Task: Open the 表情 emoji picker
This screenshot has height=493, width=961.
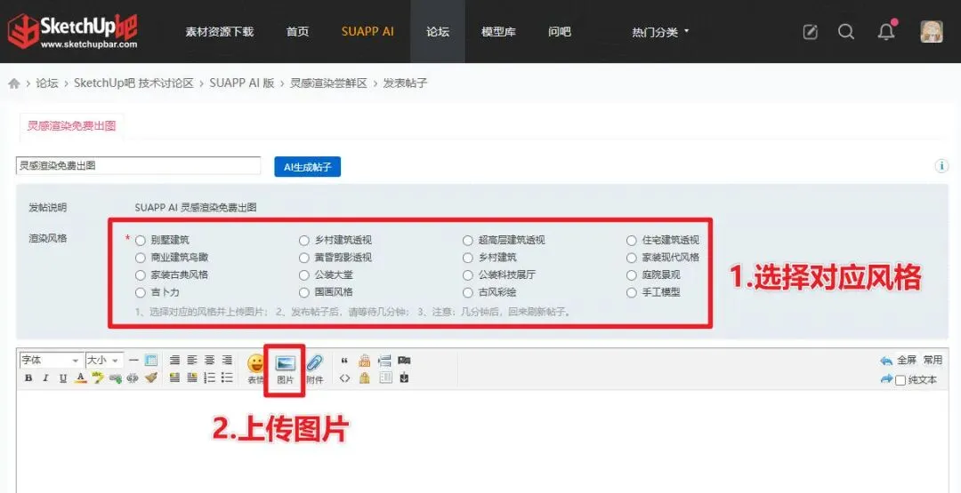Action: click(255, 369)
